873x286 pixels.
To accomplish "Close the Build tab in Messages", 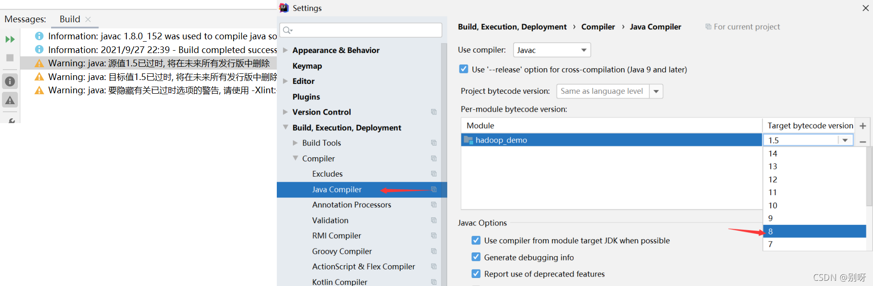I will point(88,19).
